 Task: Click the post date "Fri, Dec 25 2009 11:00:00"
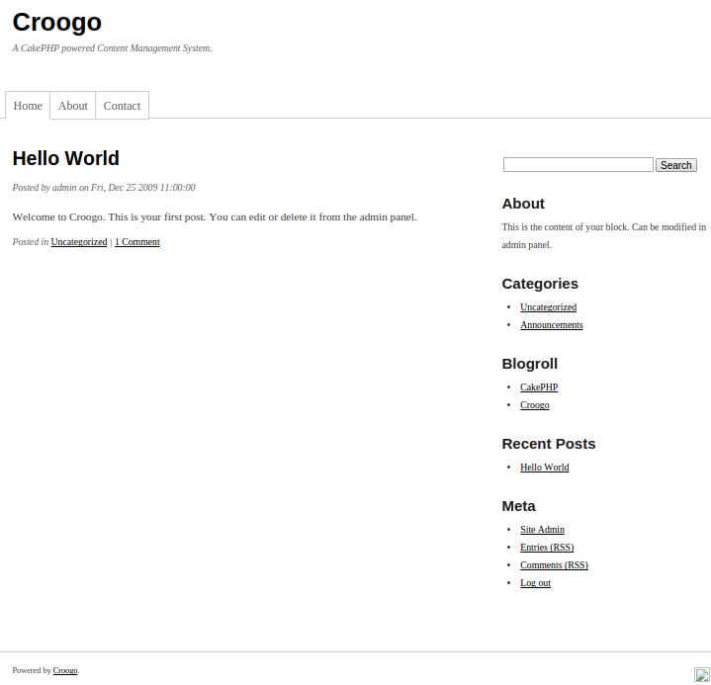point(142,188)
